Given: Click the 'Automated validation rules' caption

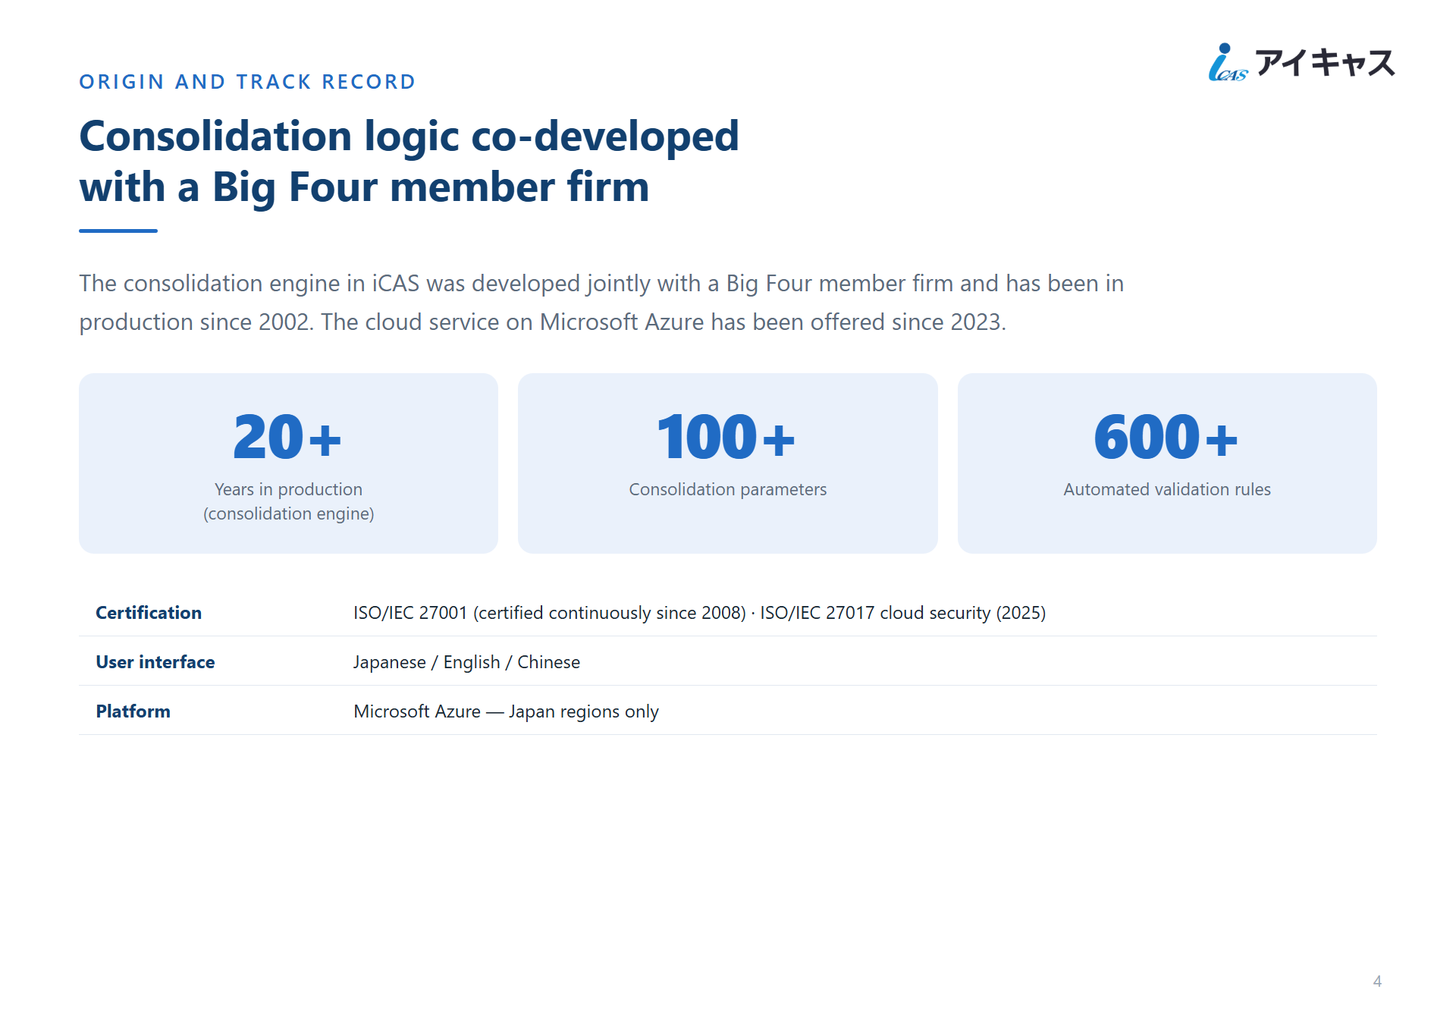Looking at the screenshot, I should 1167,489.
